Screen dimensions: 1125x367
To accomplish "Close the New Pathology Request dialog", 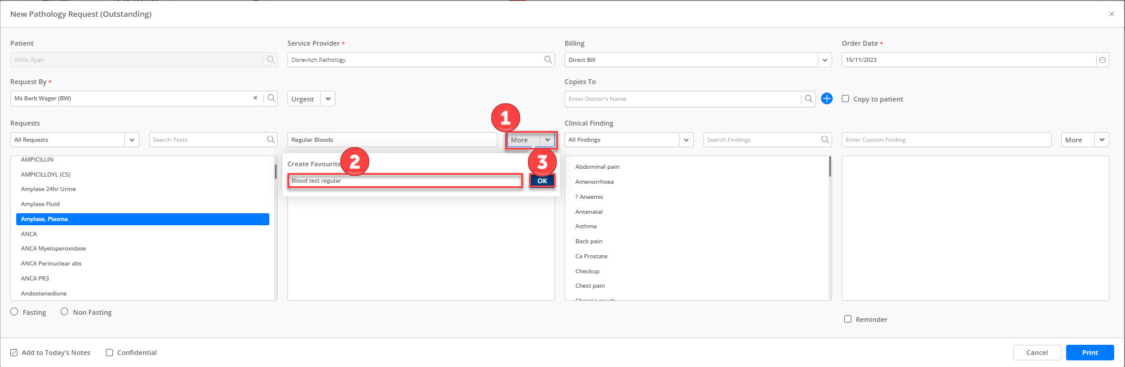I will pos(1111,14).
